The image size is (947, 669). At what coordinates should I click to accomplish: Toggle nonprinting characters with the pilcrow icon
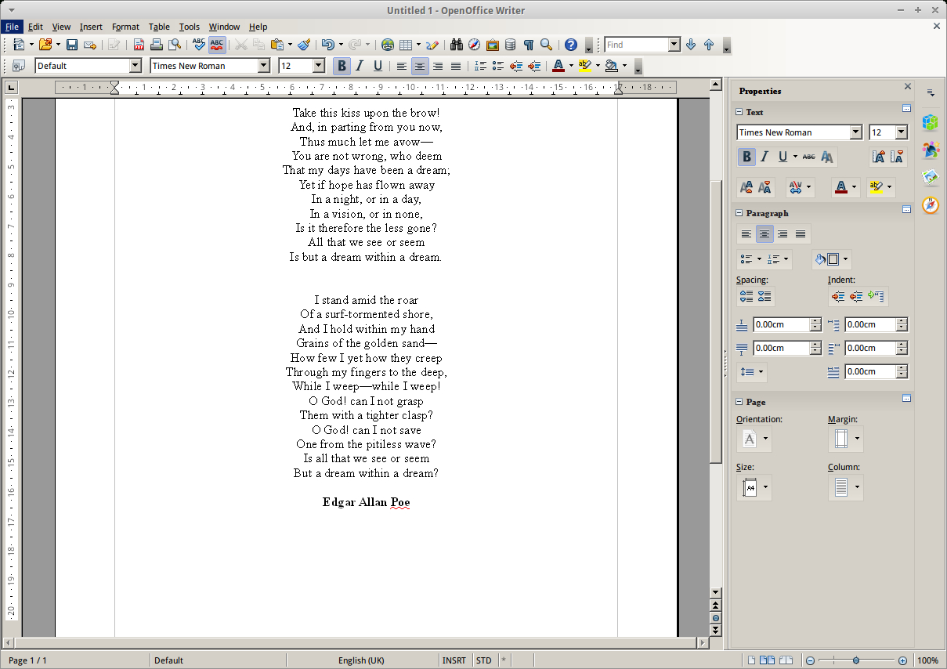528,45
